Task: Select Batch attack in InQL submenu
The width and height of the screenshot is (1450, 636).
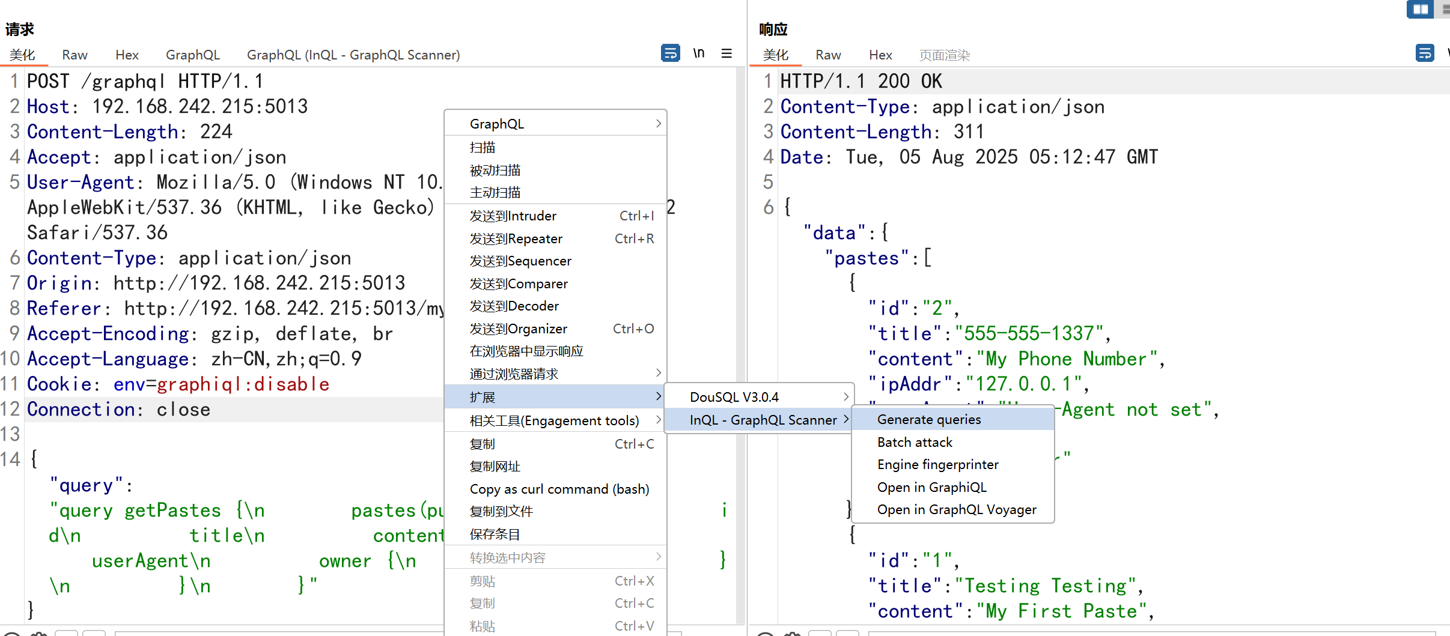Action: click(915, 442)
